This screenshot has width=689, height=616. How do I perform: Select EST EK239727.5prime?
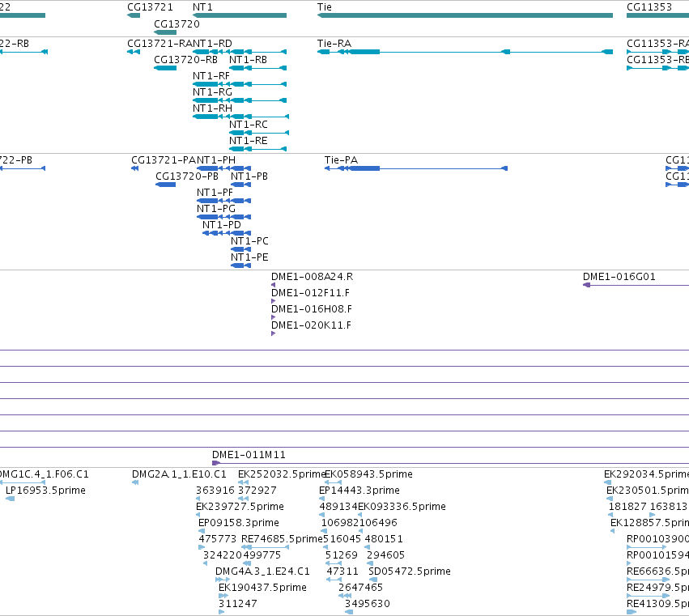tap(198, 515)
